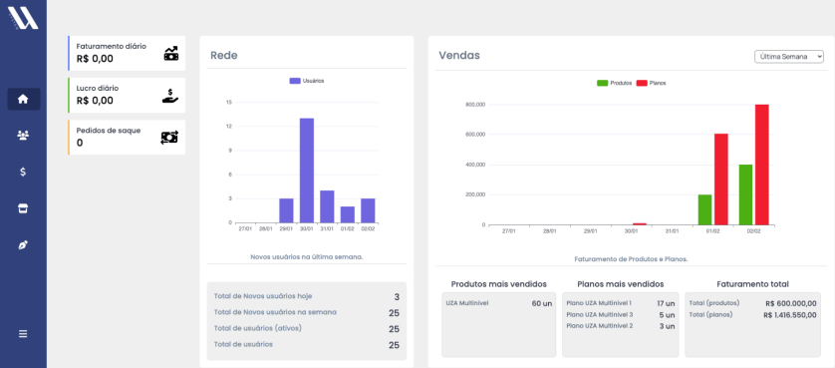Open the pen nib sidebar icon
The image size is (835, 368).
(x=23, y=245)
